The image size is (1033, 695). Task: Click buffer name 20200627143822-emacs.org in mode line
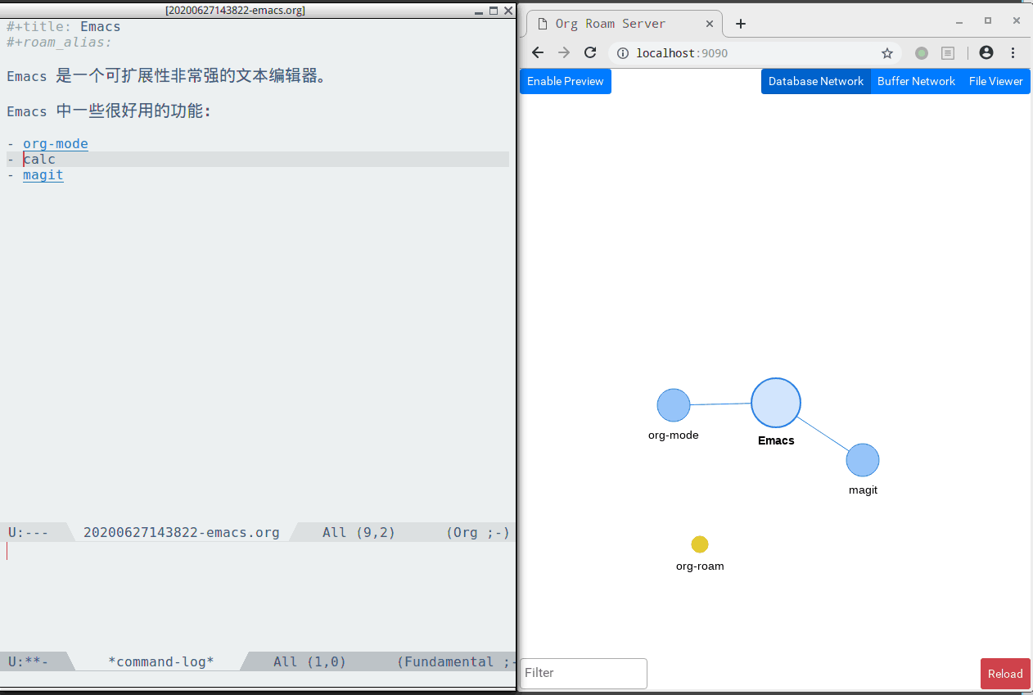pyautogui.click(x=181, y=533)
